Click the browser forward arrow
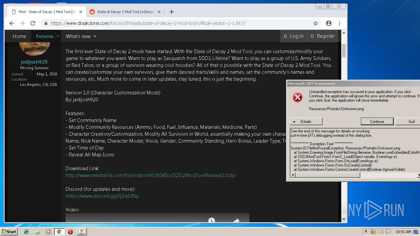 click(22, 23)
